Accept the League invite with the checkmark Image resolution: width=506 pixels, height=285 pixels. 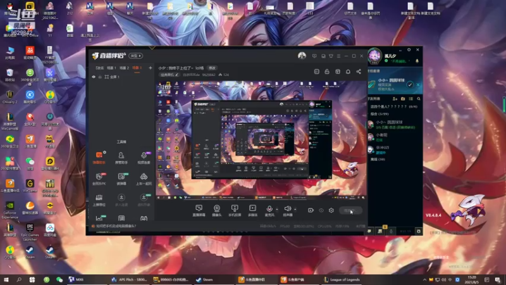(409, 85)
